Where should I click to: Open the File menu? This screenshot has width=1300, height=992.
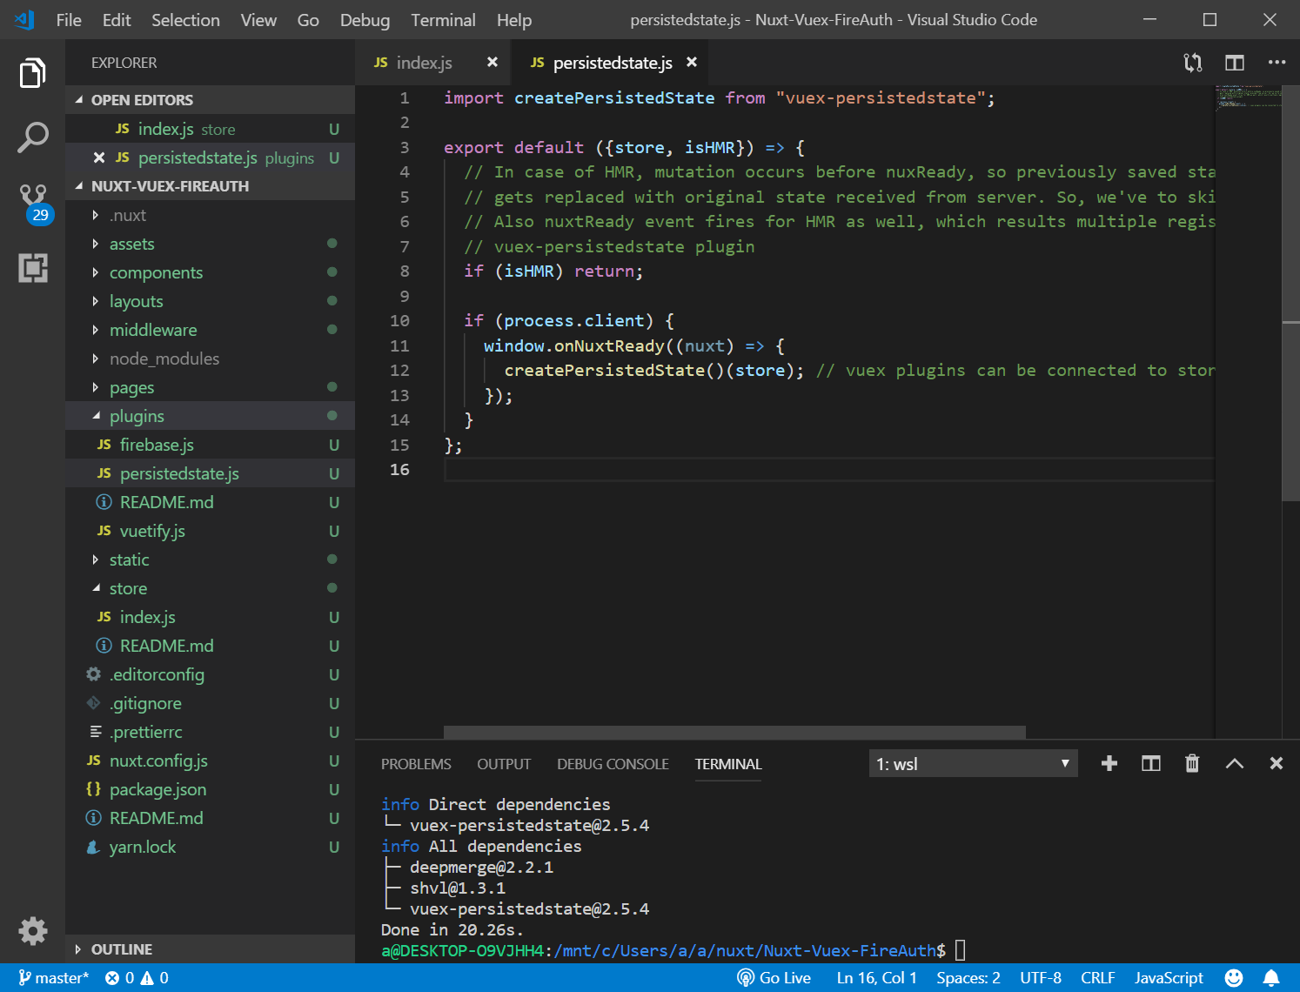coord(69,19)
